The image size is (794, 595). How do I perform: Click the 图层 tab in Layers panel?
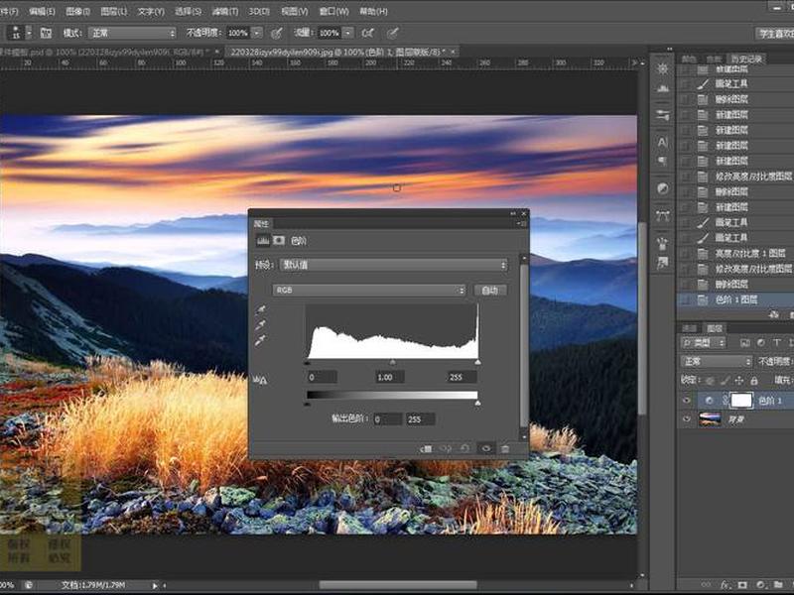pos(714,329)
